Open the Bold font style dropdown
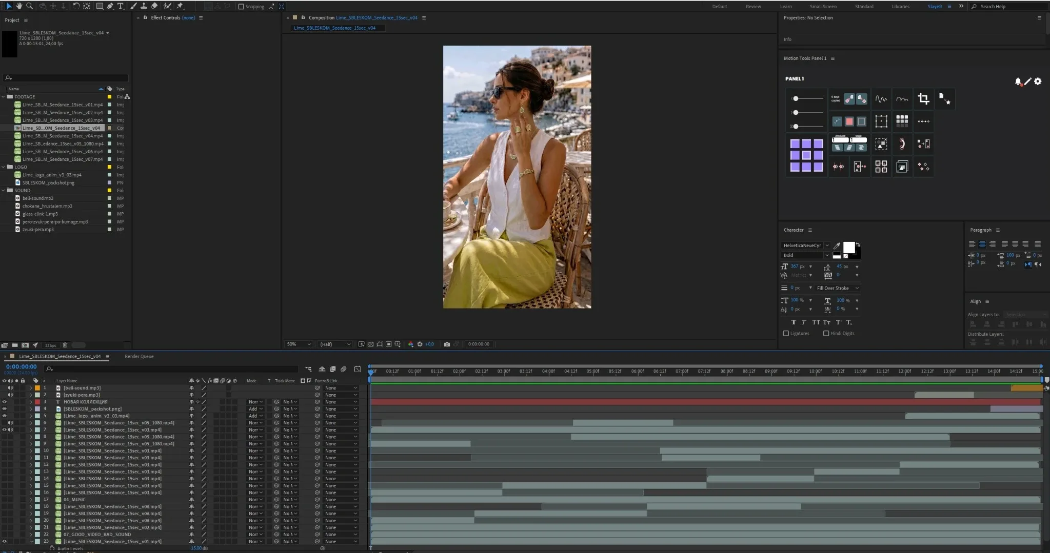 [805, 255]
